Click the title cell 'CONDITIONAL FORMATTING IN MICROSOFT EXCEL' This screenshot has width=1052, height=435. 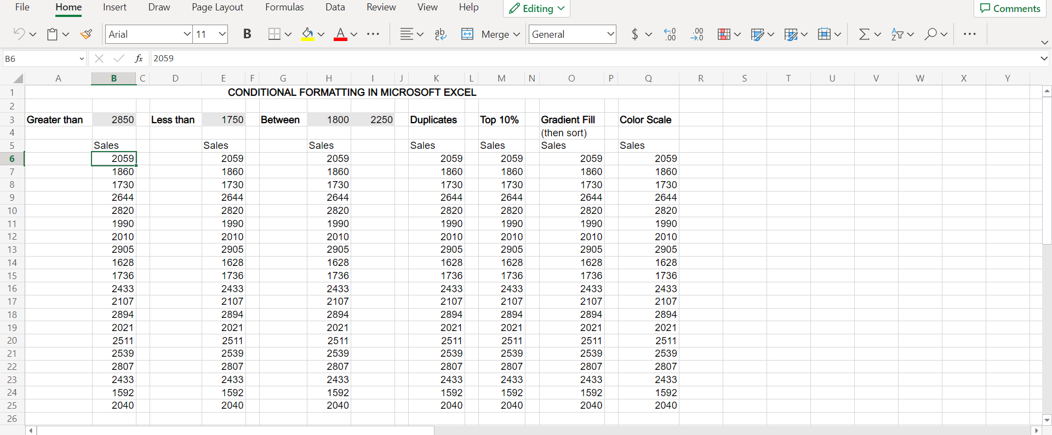click(x=352, y=92)
